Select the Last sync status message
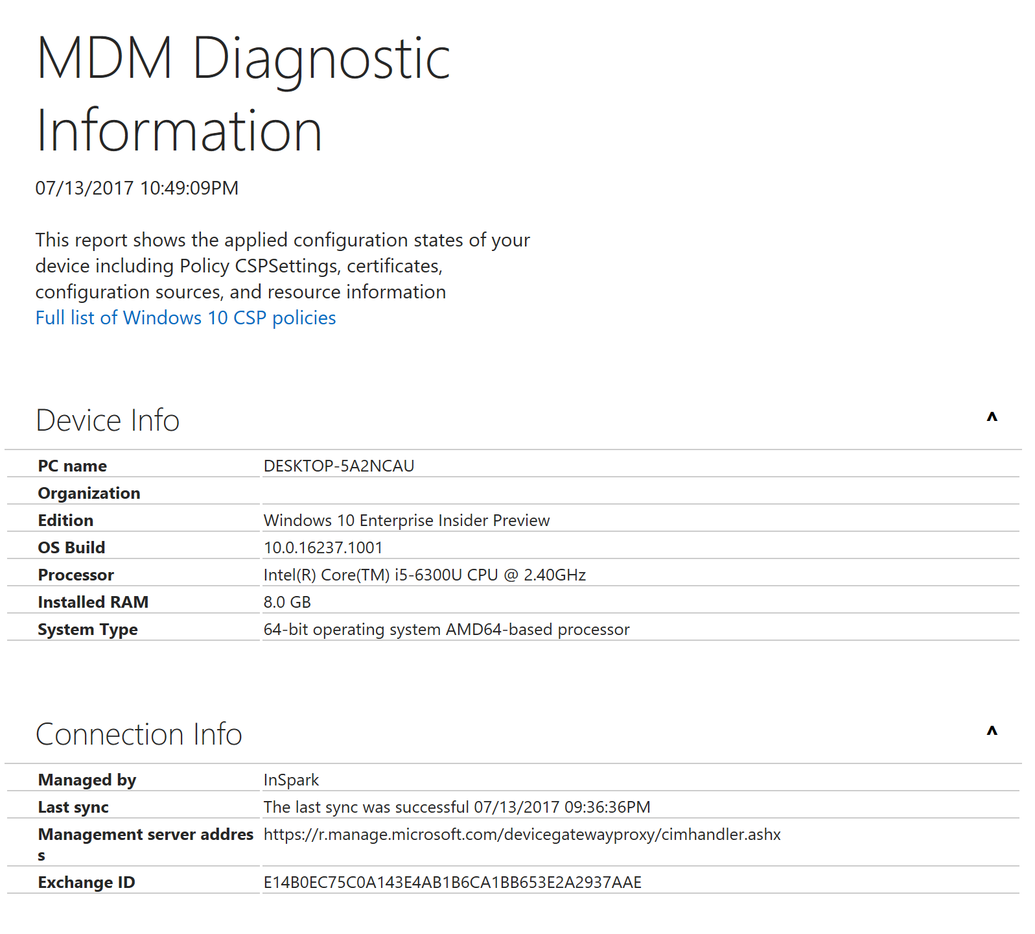The width and height of the screenshot is (1035, 934). [x=457, y=807]
